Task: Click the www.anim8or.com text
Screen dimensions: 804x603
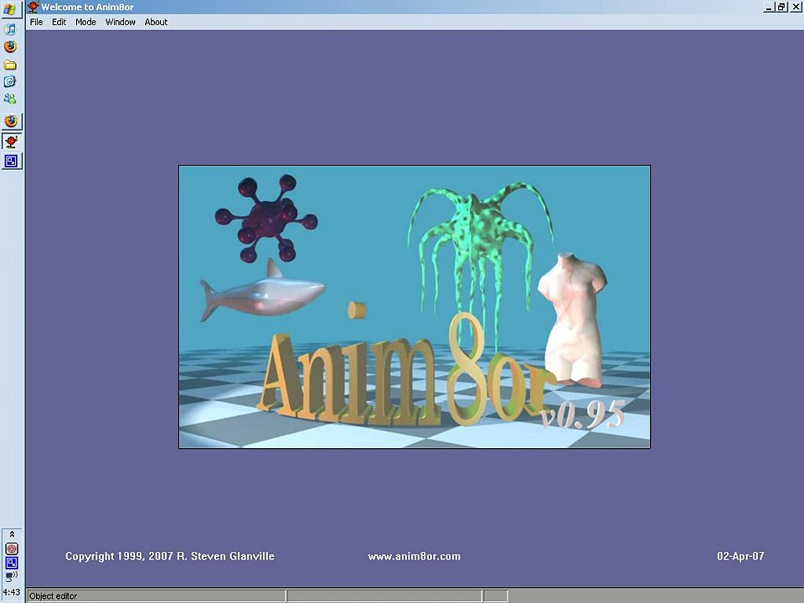Action: (x=415, y=556)
